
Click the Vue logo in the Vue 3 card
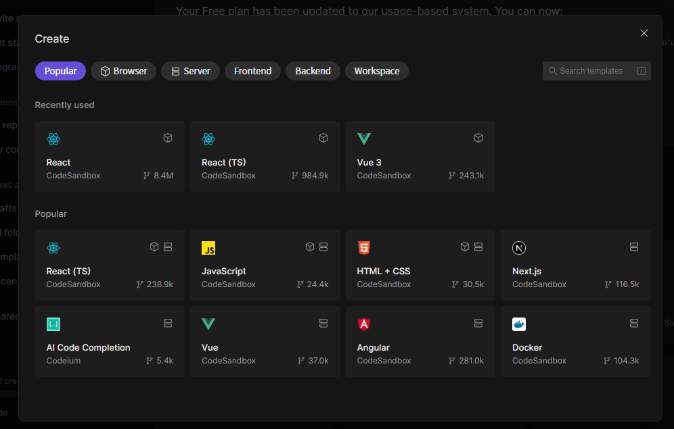coord(364,138)
